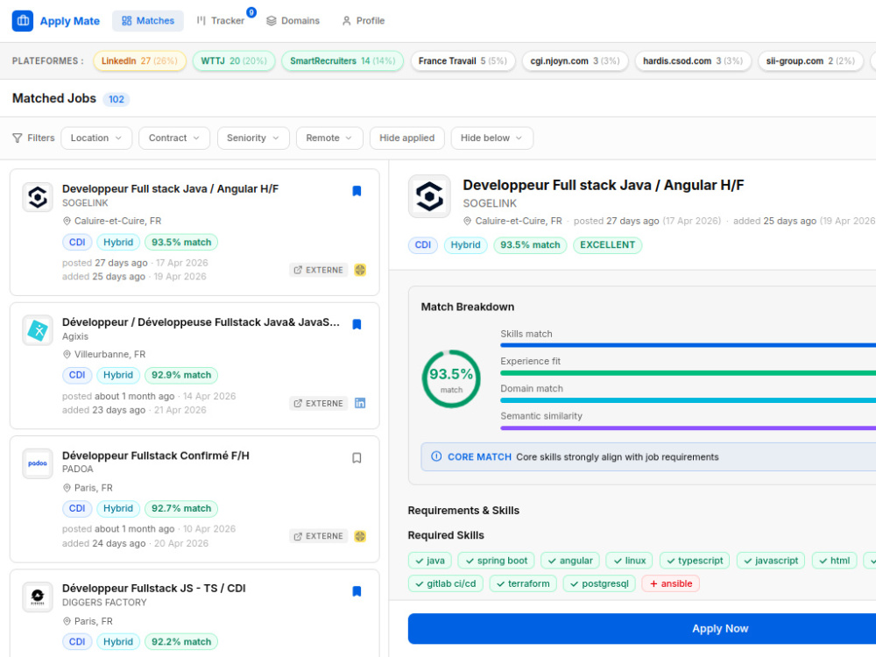This screenshot has width=876, height=657.
Task: Click the Apply Mate briefcase logo icon
Action: pyautogui.click(x=23, y=21)
